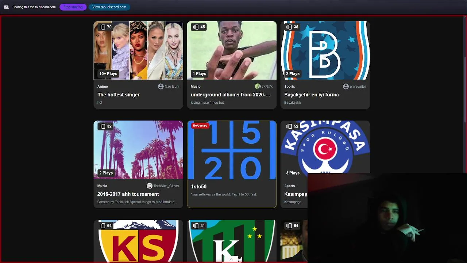Click View tab: discord.com button
This screenshot has height=263, width=467.
pyautogui.click(x=109, y=7)
